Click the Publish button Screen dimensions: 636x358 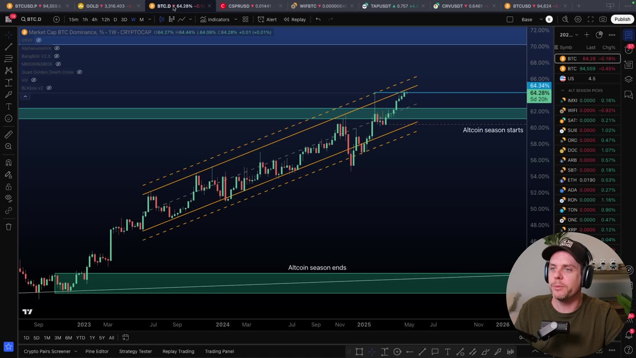(622, 19)
